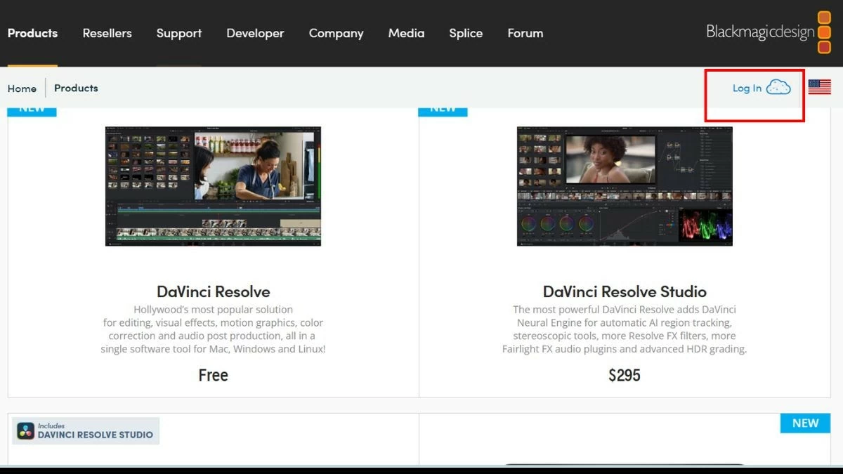Click the Free price label under DaVinci Resolve
Image resolution: width=843 pixels, height=474 pixels.
coord(213,375)
